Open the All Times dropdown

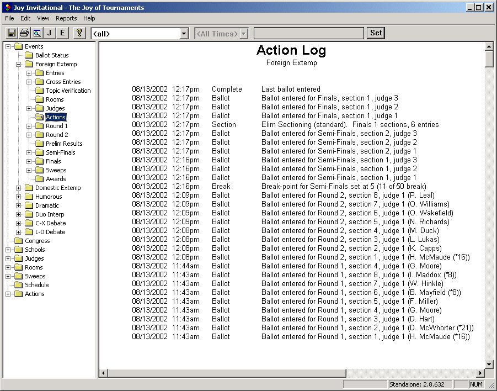tap(243, 34)
